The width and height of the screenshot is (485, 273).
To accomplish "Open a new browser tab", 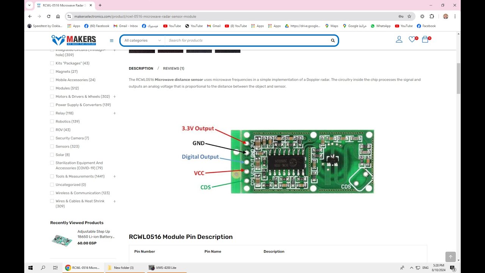I will [100, 5].
